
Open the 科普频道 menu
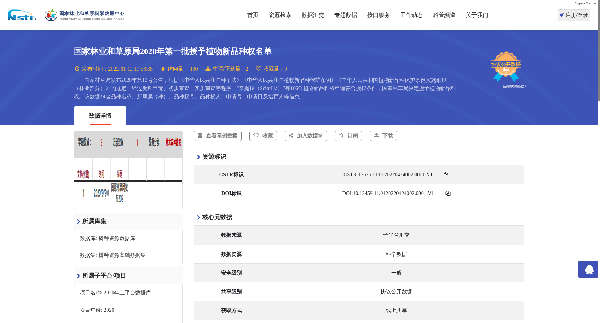tap(444, 15)
